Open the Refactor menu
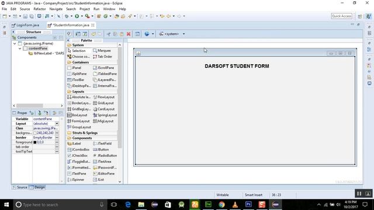Viewport: 374px width, 210px height. (40, 9)
